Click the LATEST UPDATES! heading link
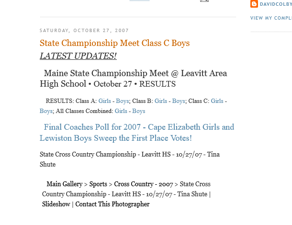Image resolution: width=292 pixels, height=225 pixels. [x=78, y=56]
